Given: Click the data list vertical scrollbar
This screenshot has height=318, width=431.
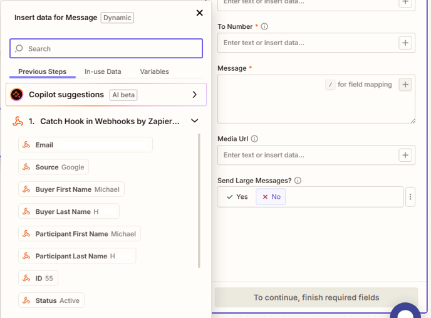Looking at the screenshot, I should (199, 201).
